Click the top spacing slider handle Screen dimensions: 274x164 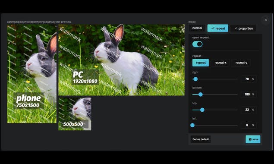(202, 110)
